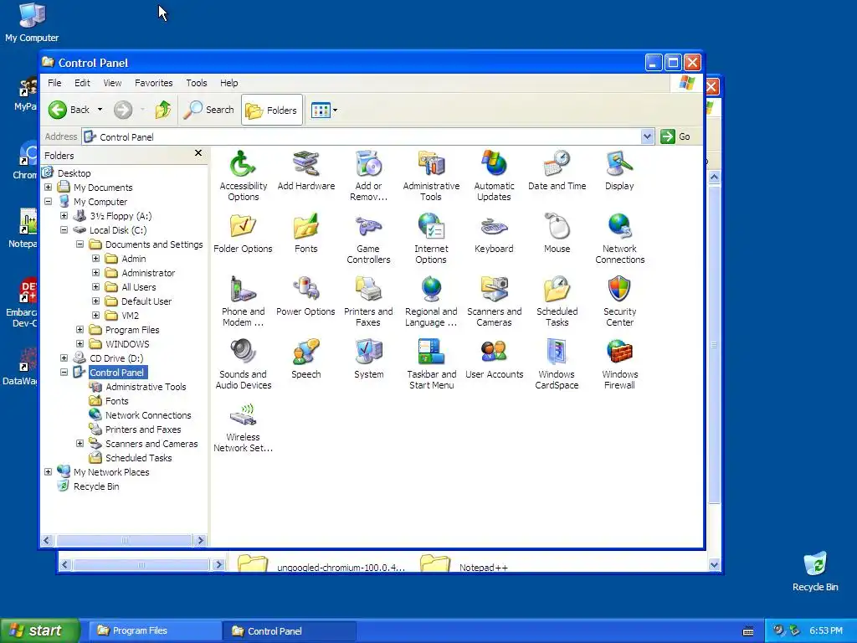Click folder tree horizontal scrollbar right arrow
Image resolution: width=857 pixels, height=643 pixels.
point(201,540)
